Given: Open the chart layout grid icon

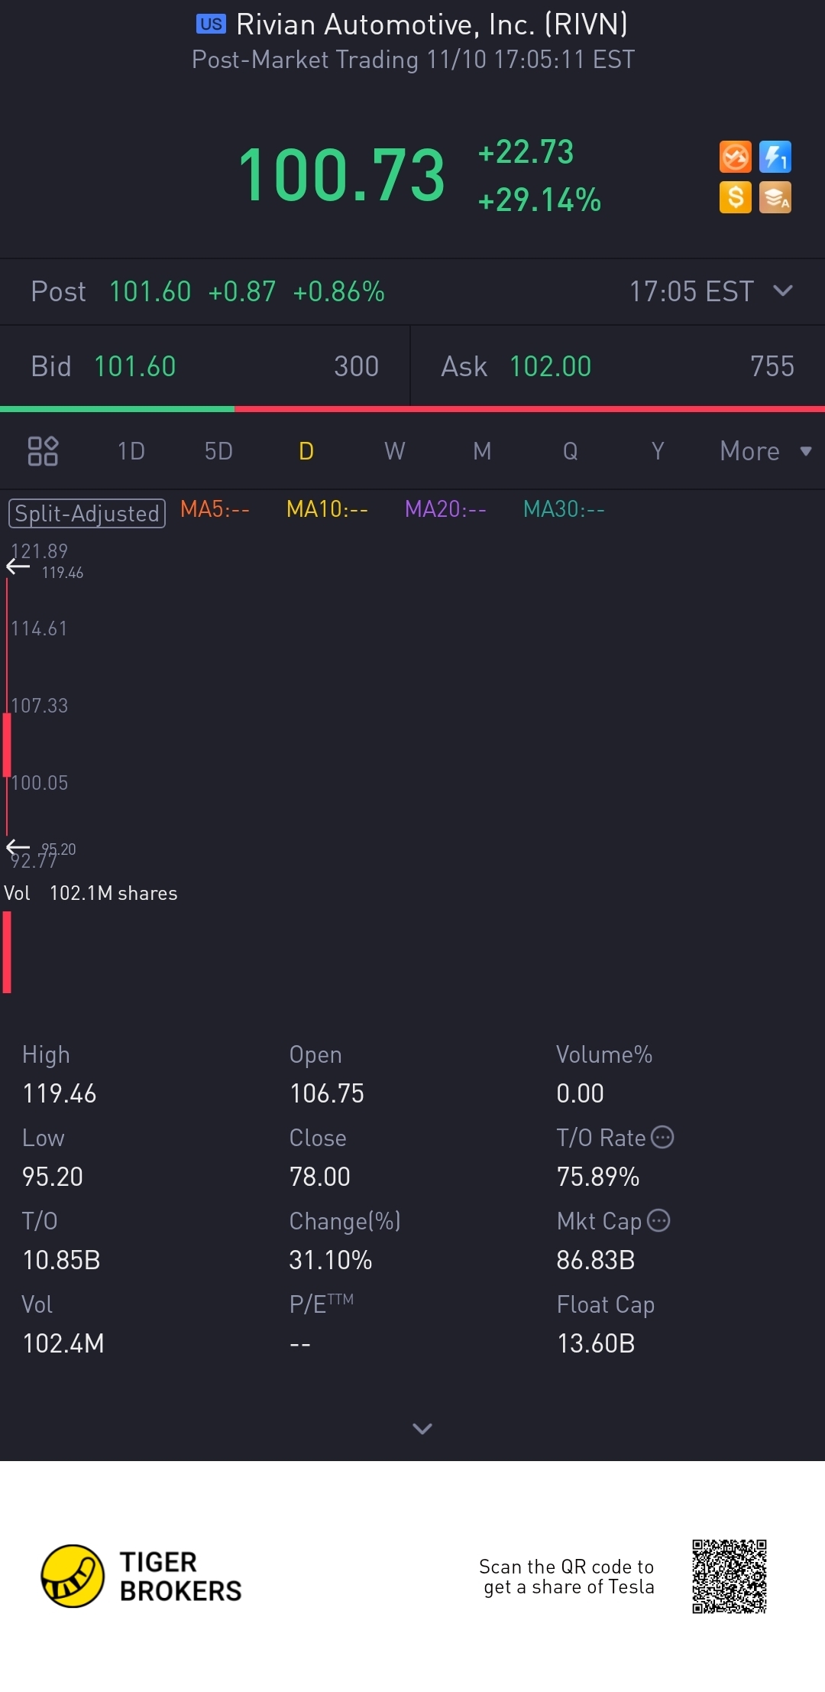Looking at the screenshot, I should (x=43, y=451).
